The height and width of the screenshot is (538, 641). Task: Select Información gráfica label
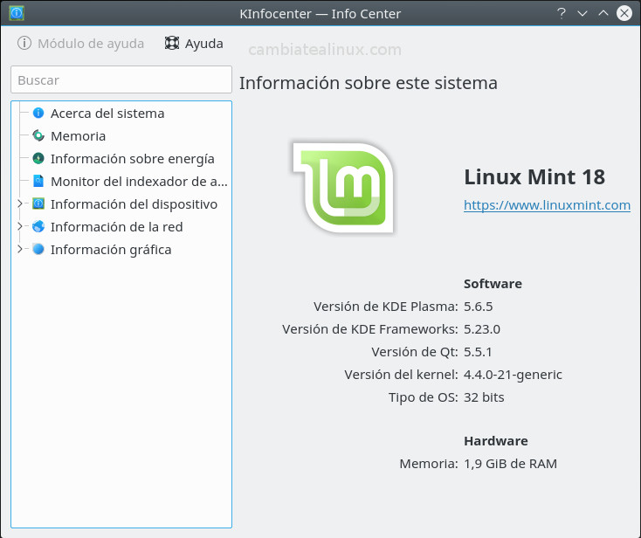pyautogui.click(x=111, y=250)
